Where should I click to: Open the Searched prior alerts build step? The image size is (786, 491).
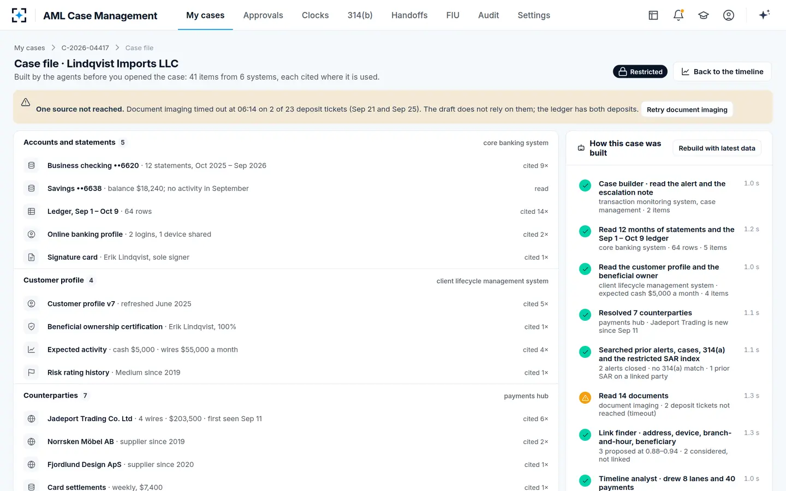click(x=669, y=363)
